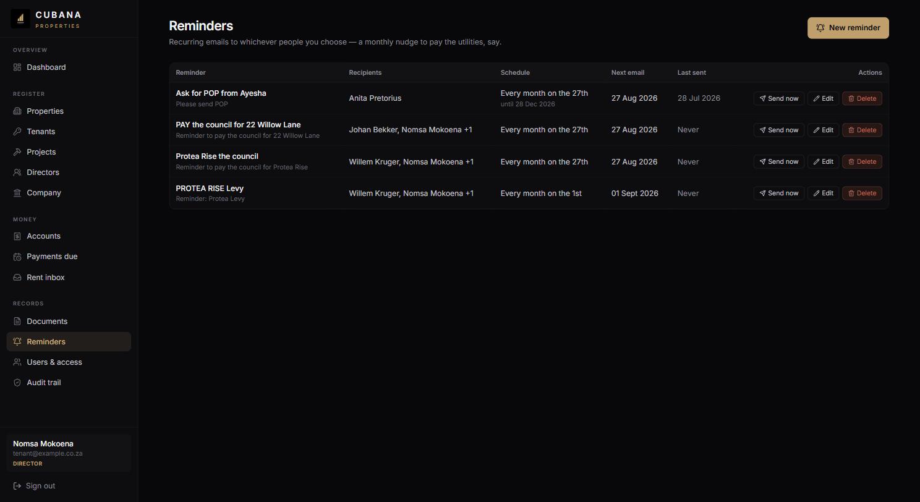
Task: Create a New reminder
Action: pyautogui.click(x=848, y=28)
